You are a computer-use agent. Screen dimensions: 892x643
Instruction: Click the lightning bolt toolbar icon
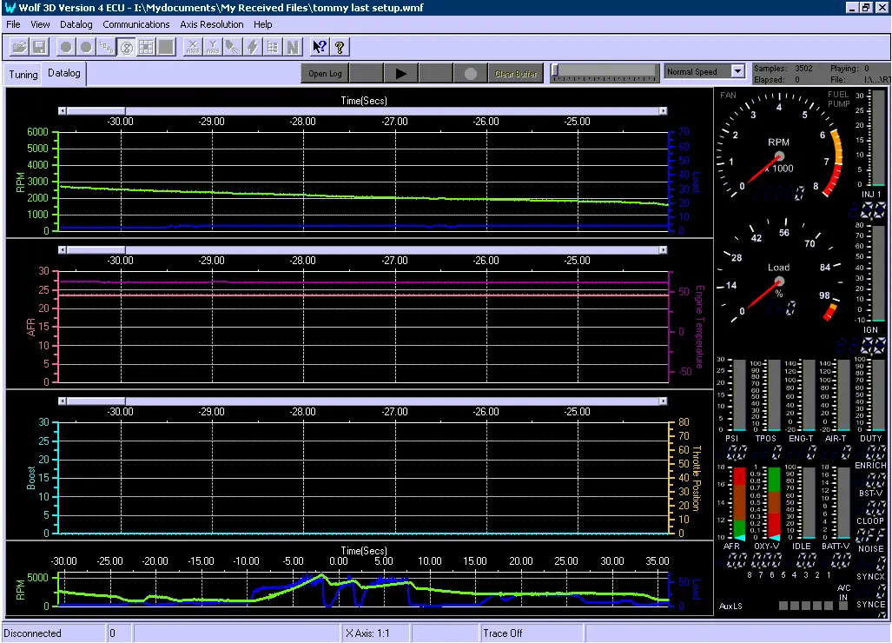[253, 47]
